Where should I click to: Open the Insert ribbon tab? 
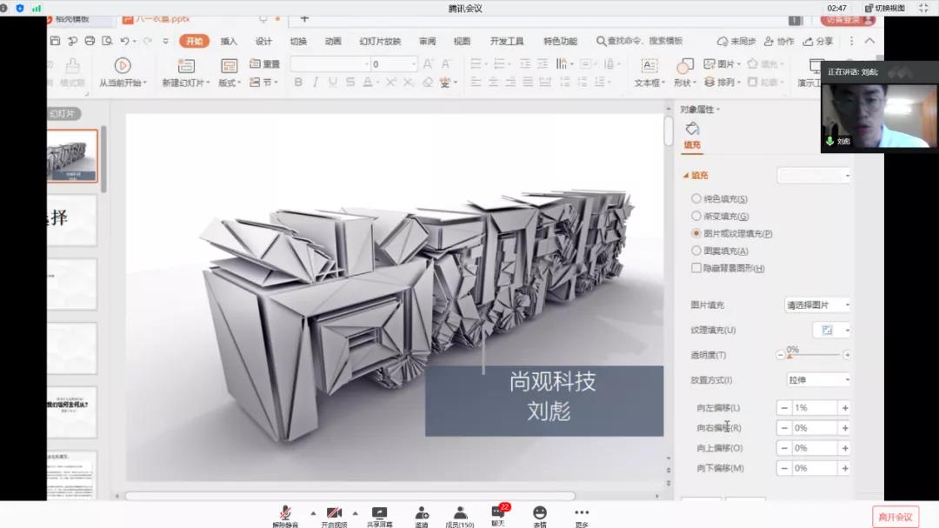229,41
